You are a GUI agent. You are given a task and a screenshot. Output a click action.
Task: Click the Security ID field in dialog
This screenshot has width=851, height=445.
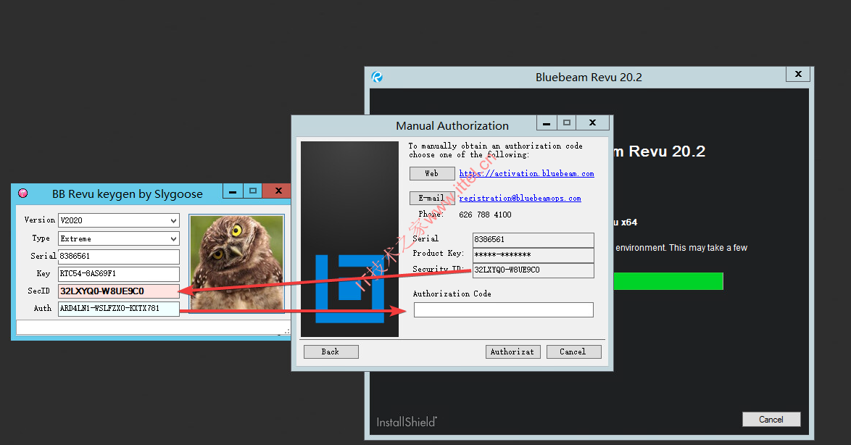(534, 270)
